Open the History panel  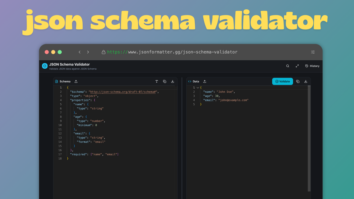coord(312,66)
